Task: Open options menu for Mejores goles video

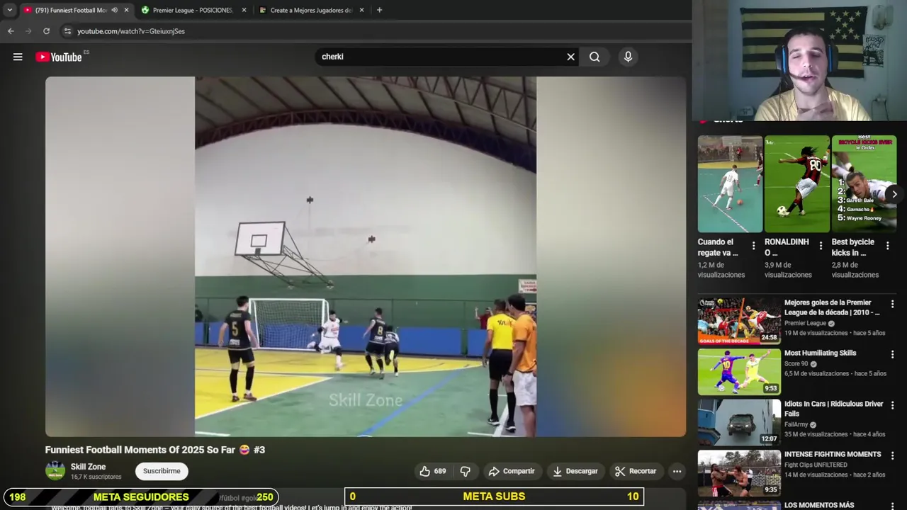Action: [x=892, y=304]
